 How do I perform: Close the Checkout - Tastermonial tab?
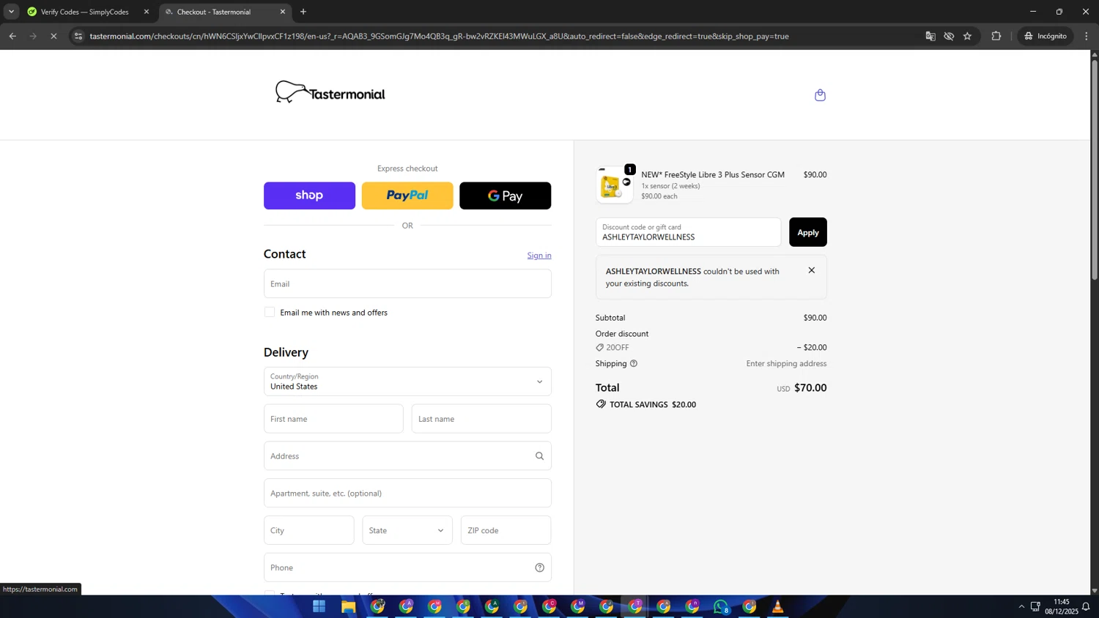283,12
